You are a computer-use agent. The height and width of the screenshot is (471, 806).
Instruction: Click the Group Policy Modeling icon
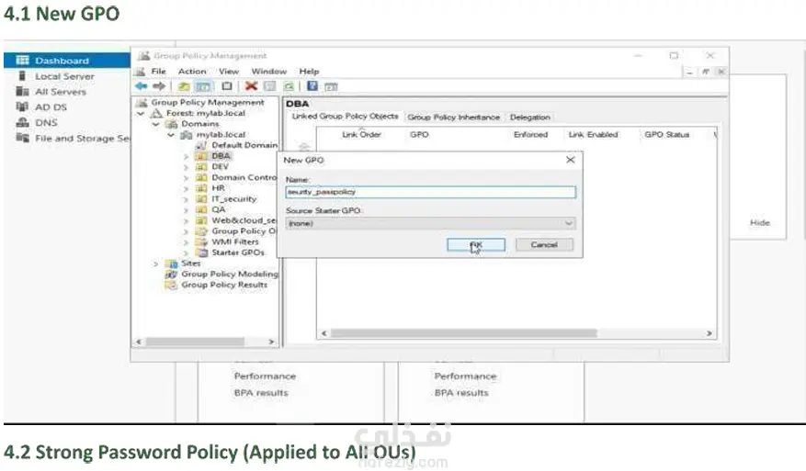pyautogui.click(x=171, y=274)
